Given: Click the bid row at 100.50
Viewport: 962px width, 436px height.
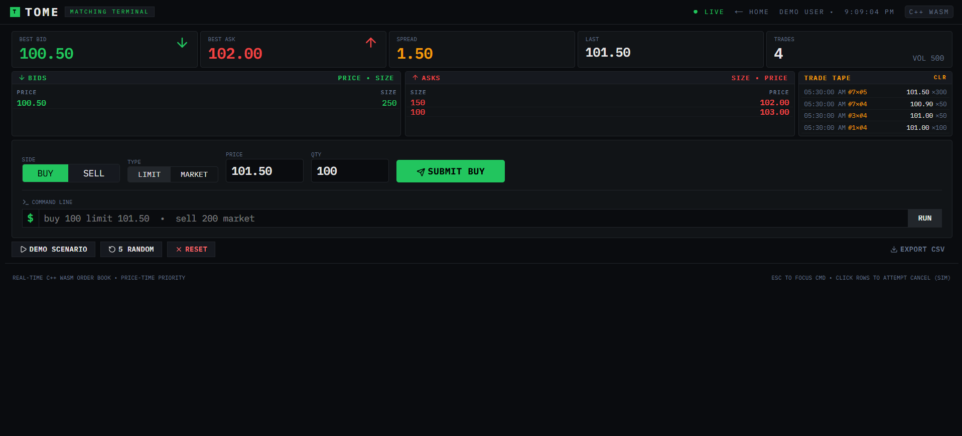Looking at the screenshot, I should 206,103.
